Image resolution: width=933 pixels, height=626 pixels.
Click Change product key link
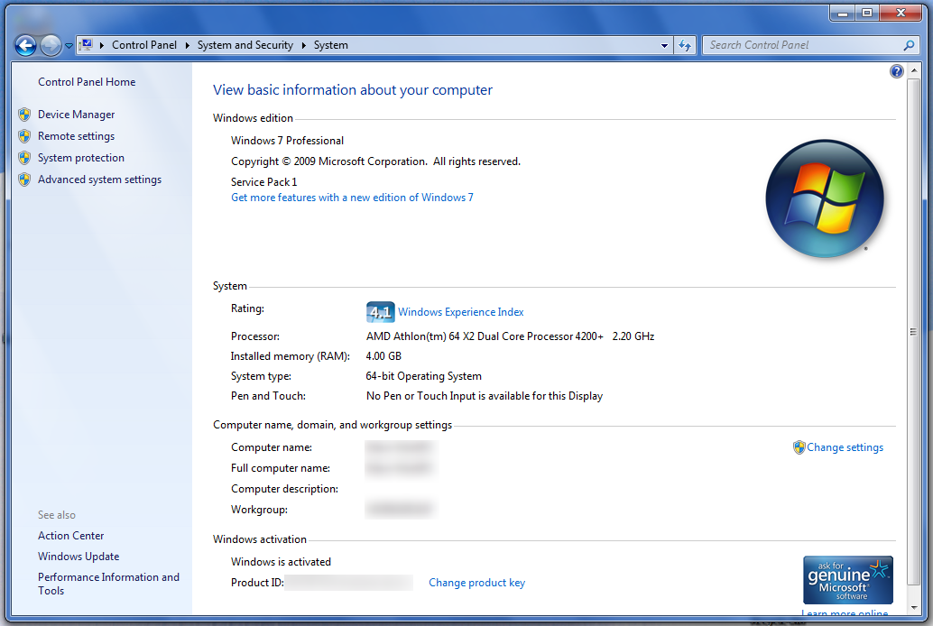(x=476, y=583)
